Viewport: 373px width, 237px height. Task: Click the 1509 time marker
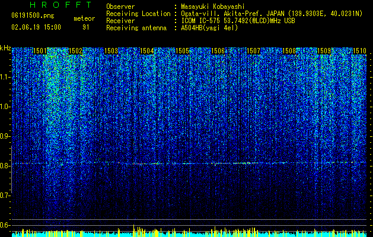pyautogui.click(x=324, y=51)
